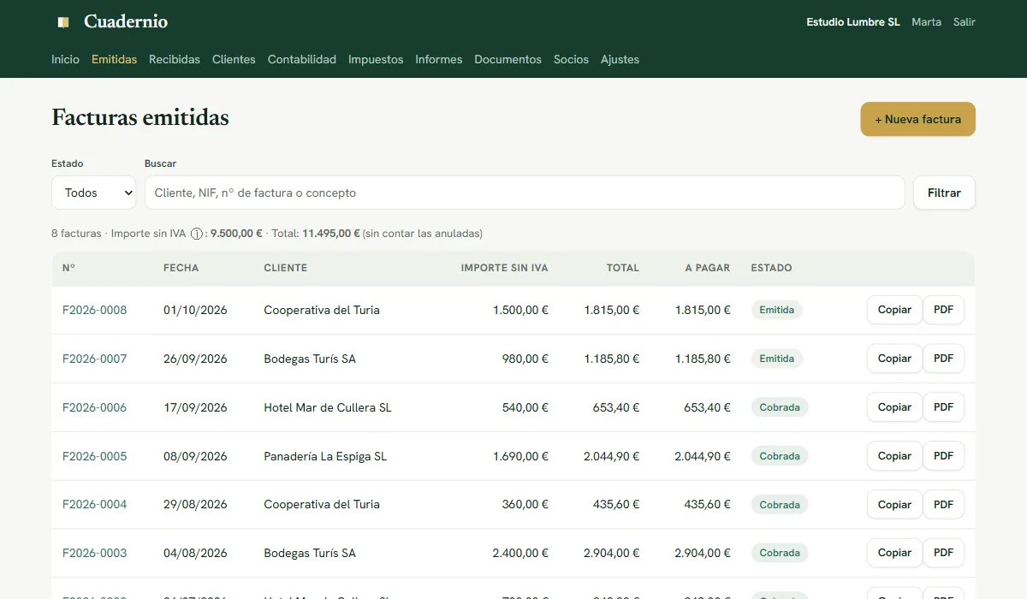Download PDF for invoice F2026-0008
1027x599 pixels.
tap(943, 310)
